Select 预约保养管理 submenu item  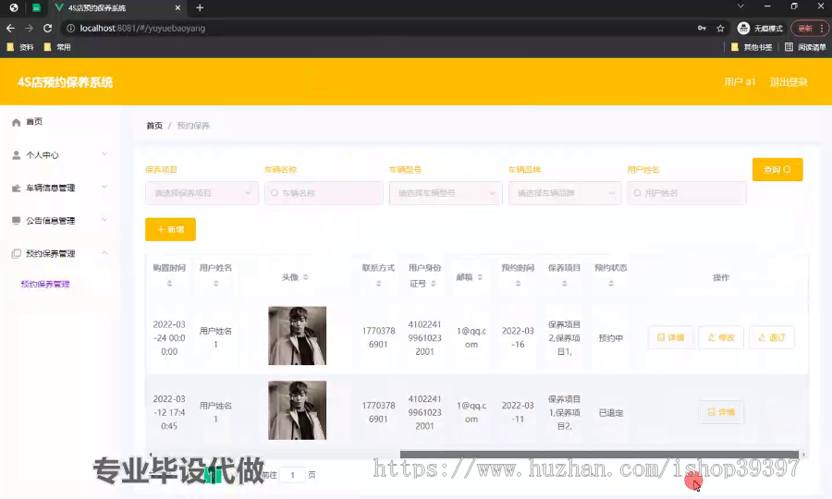pyautogui.click(x=45, y=285)
